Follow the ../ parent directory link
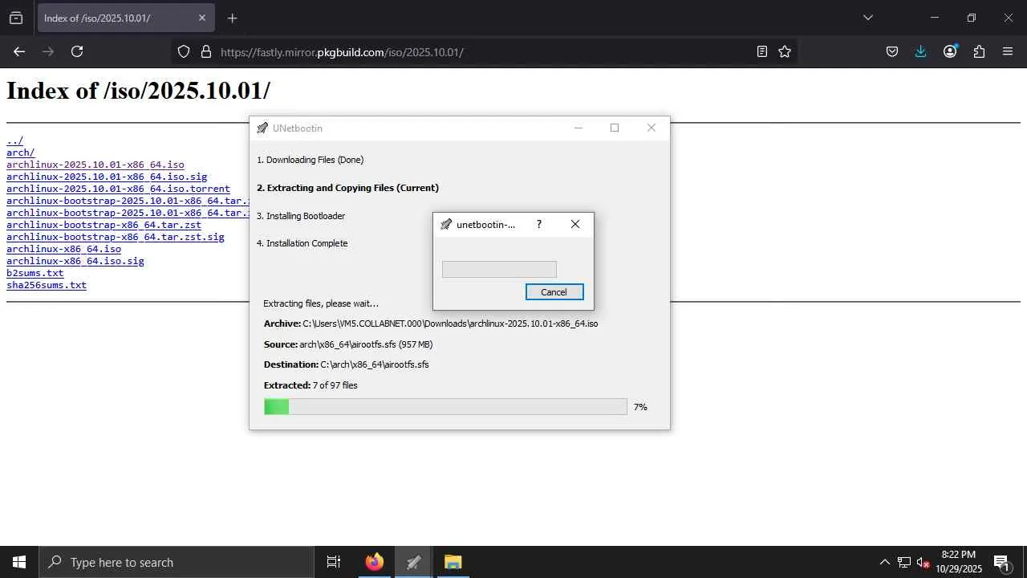 14,140
